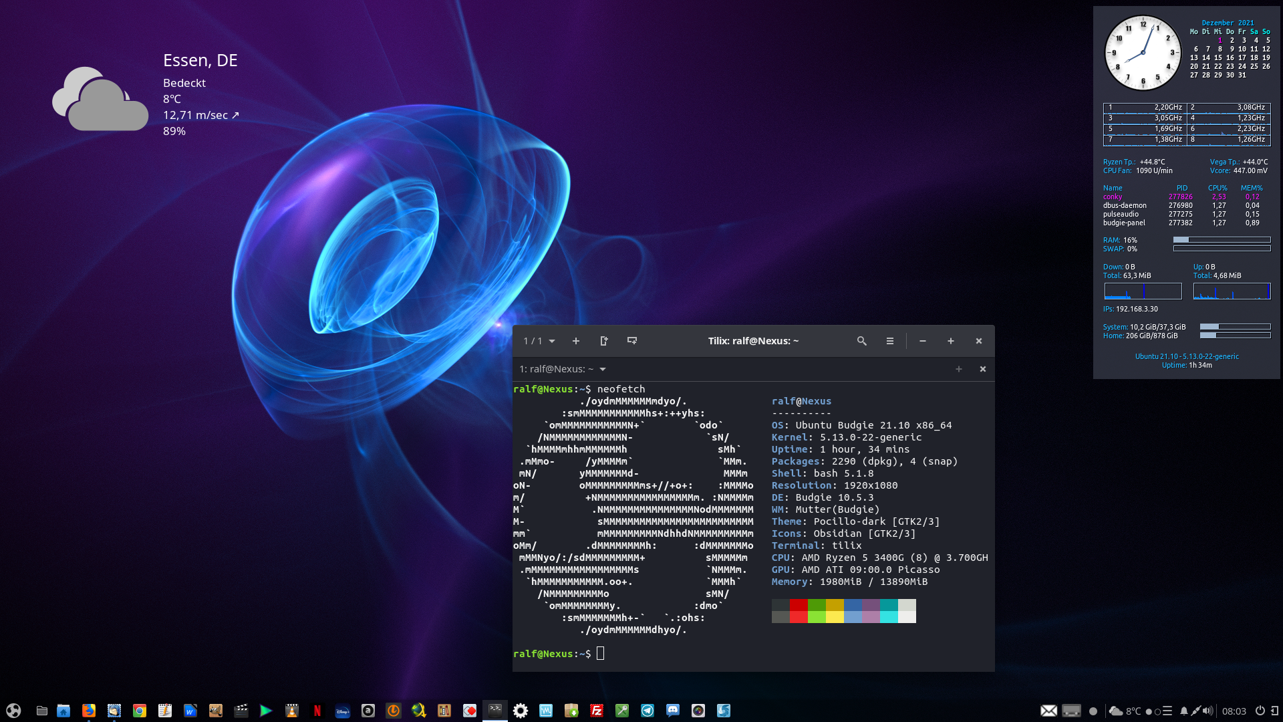Click the network connection tray icon
The width and height of the screenshot is (1283, 722).
tap(1195, 711)
